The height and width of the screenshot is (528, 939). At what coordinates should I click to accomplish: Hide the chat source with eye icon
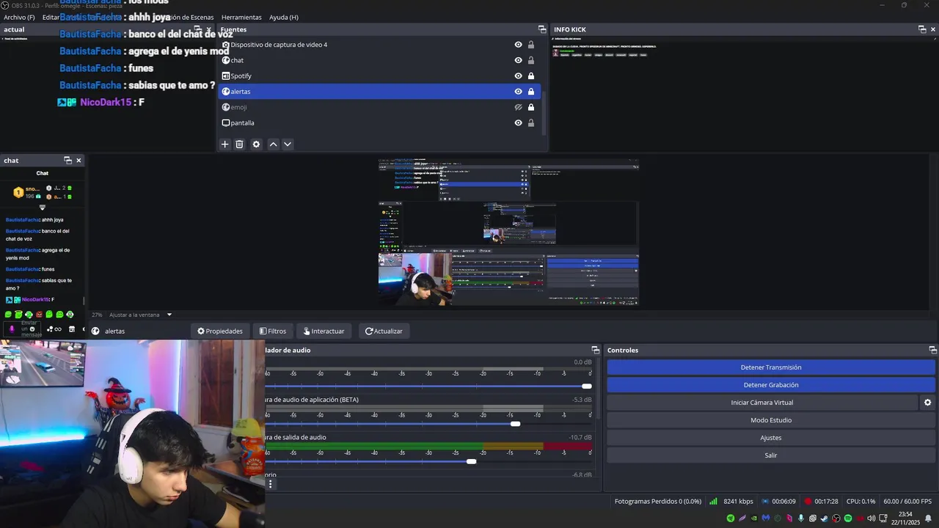click(518, 60)
